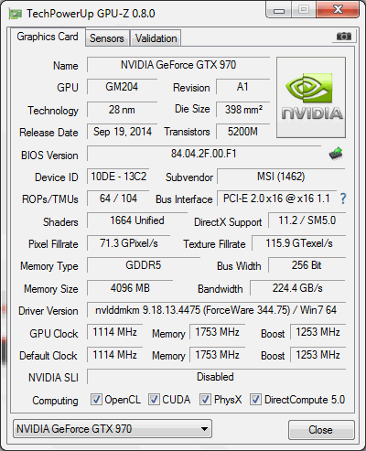Select the Graphics Card tab

click(48, 37)
